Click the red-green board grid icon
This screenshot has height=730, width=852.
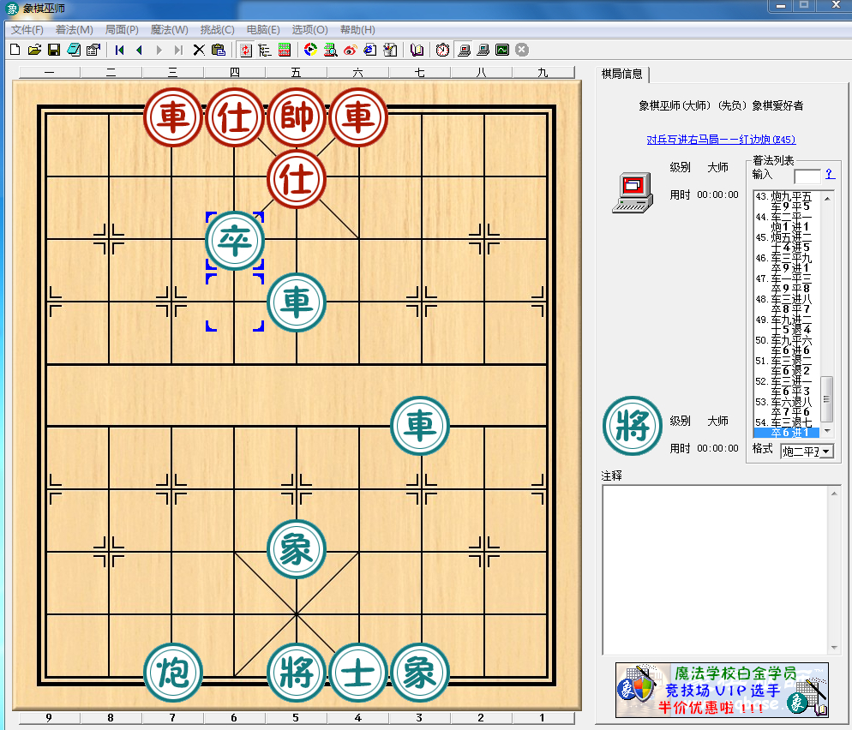coord(285,50)
